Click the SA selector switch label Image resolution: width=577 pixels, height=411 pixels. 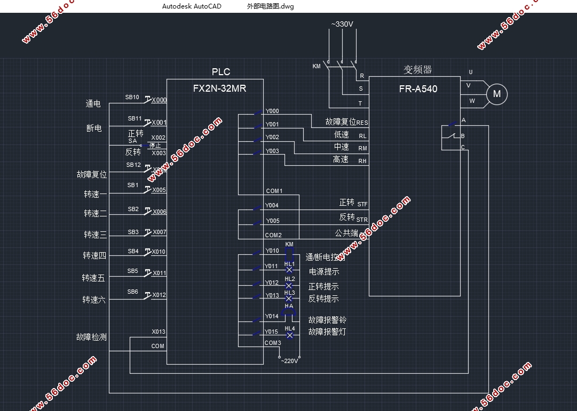pos(132,141)
